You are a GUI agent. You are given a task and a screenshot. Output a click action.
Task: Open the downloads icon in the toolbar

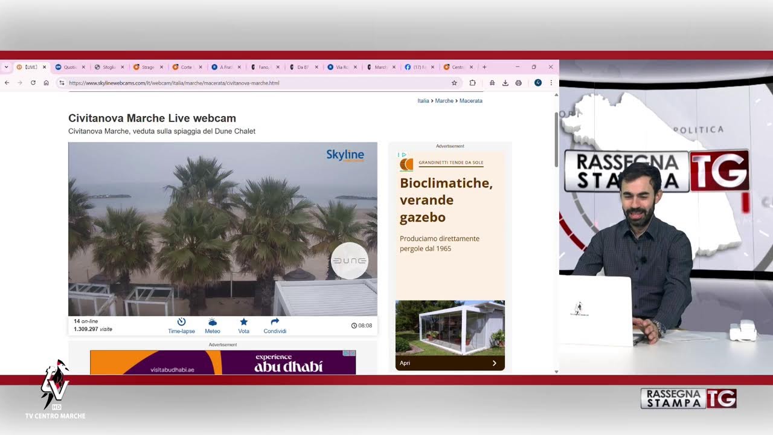[505, 83]
